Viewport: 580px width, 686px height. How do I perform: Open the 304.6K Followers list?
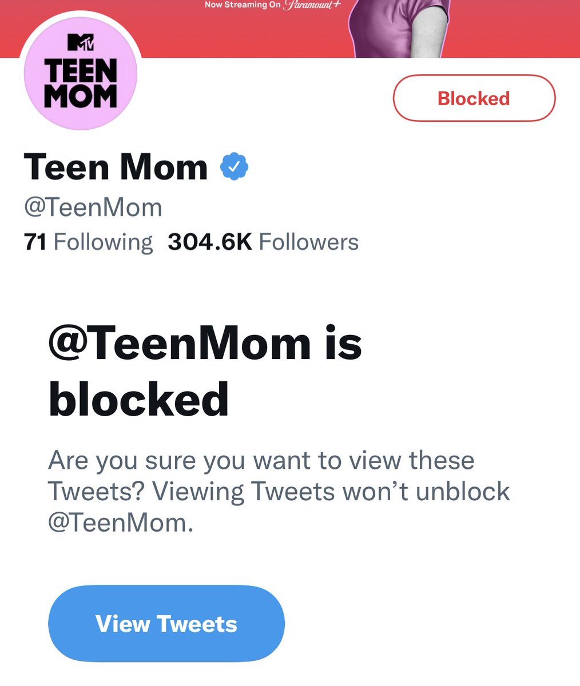263,242
